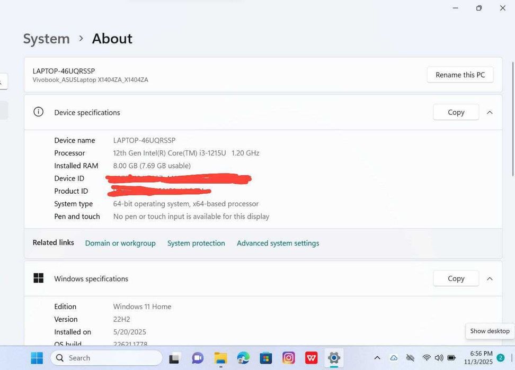The height and width of the screenshot is (370, 515).
Task: Copy the Device specifications
Action: (456, 112)
